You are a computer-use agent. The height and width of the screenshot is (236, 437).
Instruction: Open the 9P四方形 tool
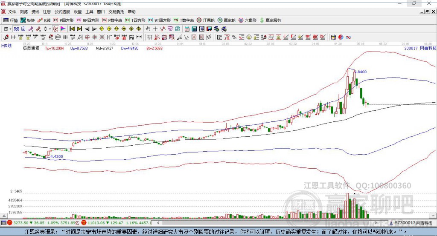[x=88, y=20]
